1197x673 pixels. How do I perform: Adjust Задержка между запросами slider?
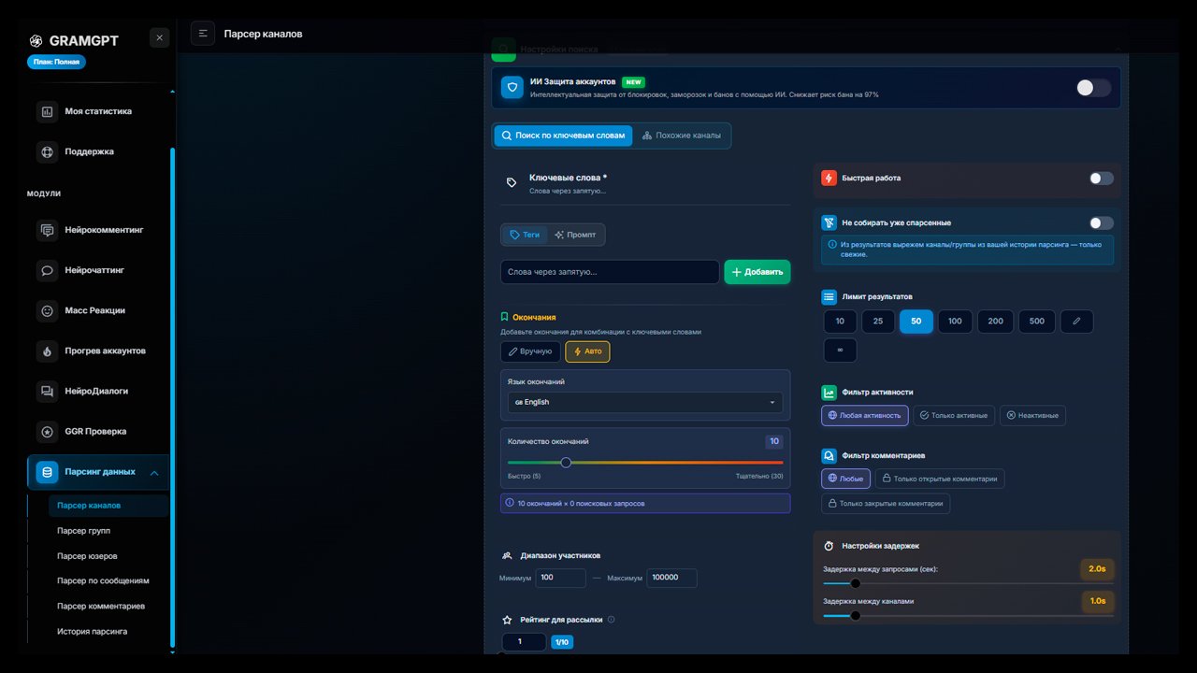tap(855, 583)
